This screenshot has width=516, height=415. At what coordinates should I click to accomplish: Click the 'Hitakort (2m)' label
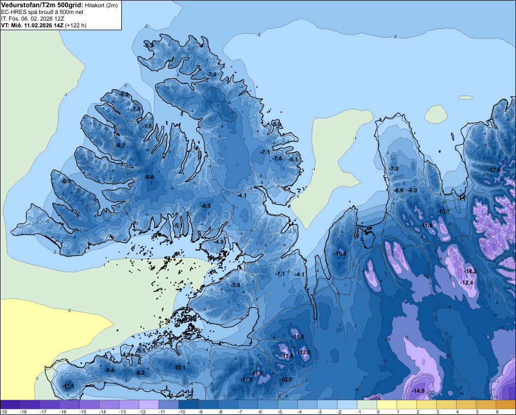101,5
